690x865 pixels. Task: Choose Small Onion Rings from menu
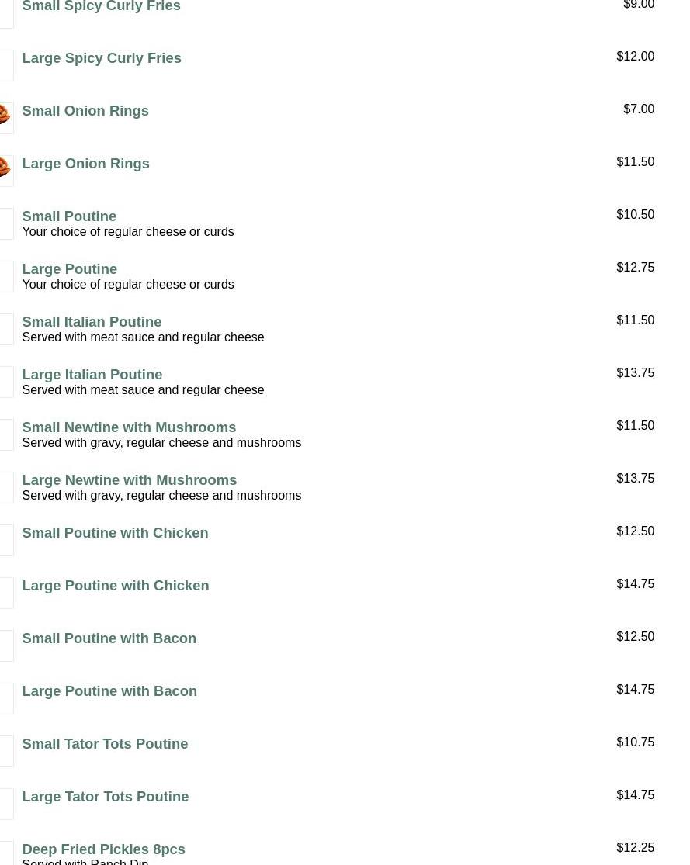point(85,111)
